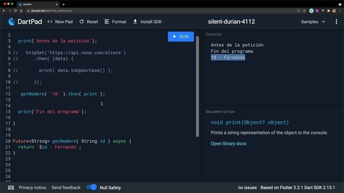Open library docs link
Screen dimensions: 344x193
pos(228,144)
